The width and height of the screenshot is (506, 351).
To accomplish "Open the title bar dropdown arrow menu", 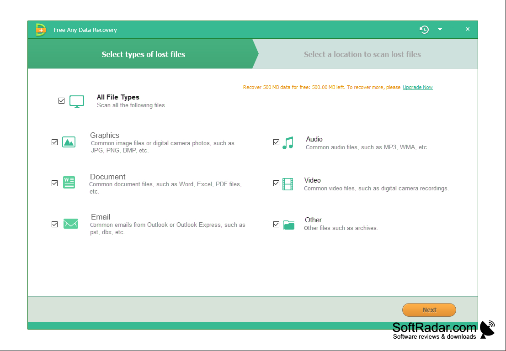I will click(440, 29).
